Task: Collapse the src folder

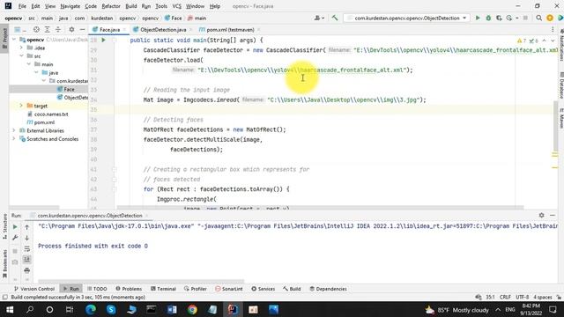Action: tap(21, 56)
